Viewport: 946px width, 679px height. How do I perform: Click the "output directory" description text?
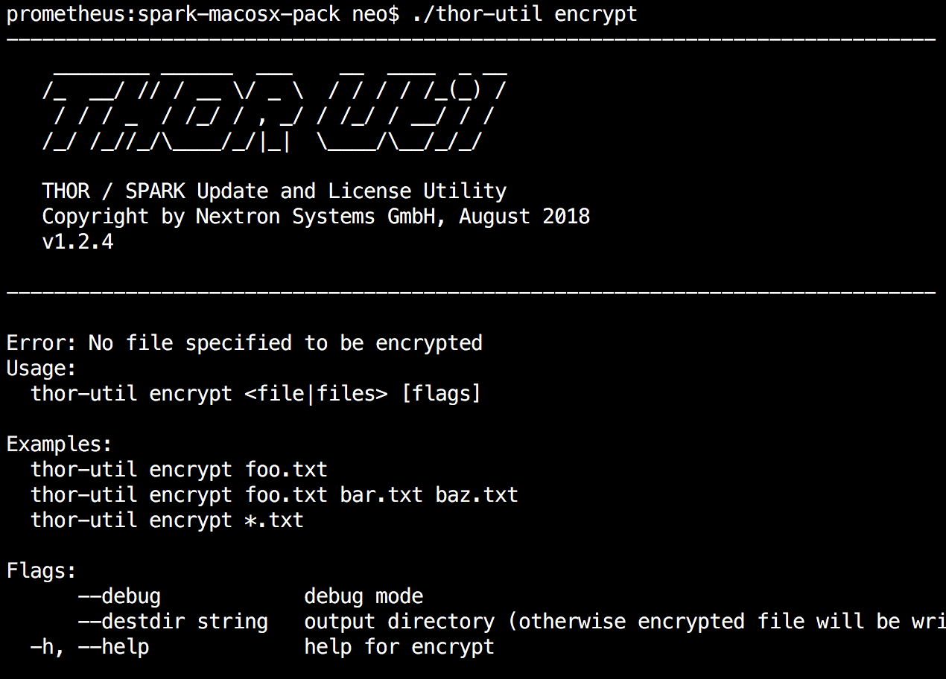tap(399, 622)
